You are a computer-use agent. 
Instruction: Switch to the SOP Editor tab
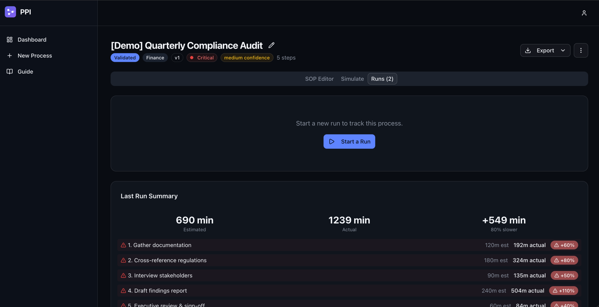coord(319,79)
